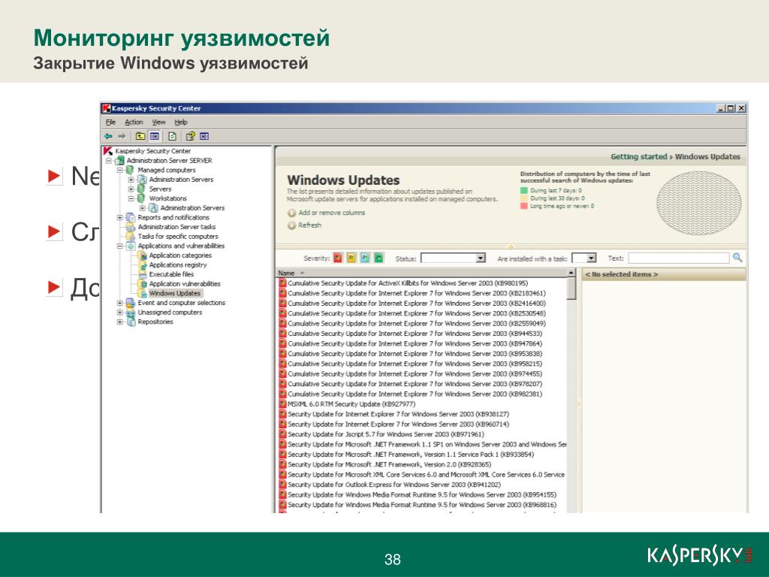
Task: Expand the Repositories node
Action: tap(119, 322)
